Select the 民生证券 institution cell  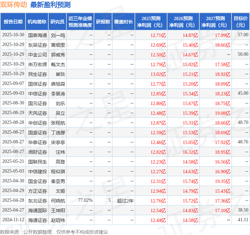coord(38,74)
